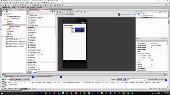This screenshot has height=95, width=170.
Task: Open Windows Start button
Action: pyautogui.click(x=2, y=93)
